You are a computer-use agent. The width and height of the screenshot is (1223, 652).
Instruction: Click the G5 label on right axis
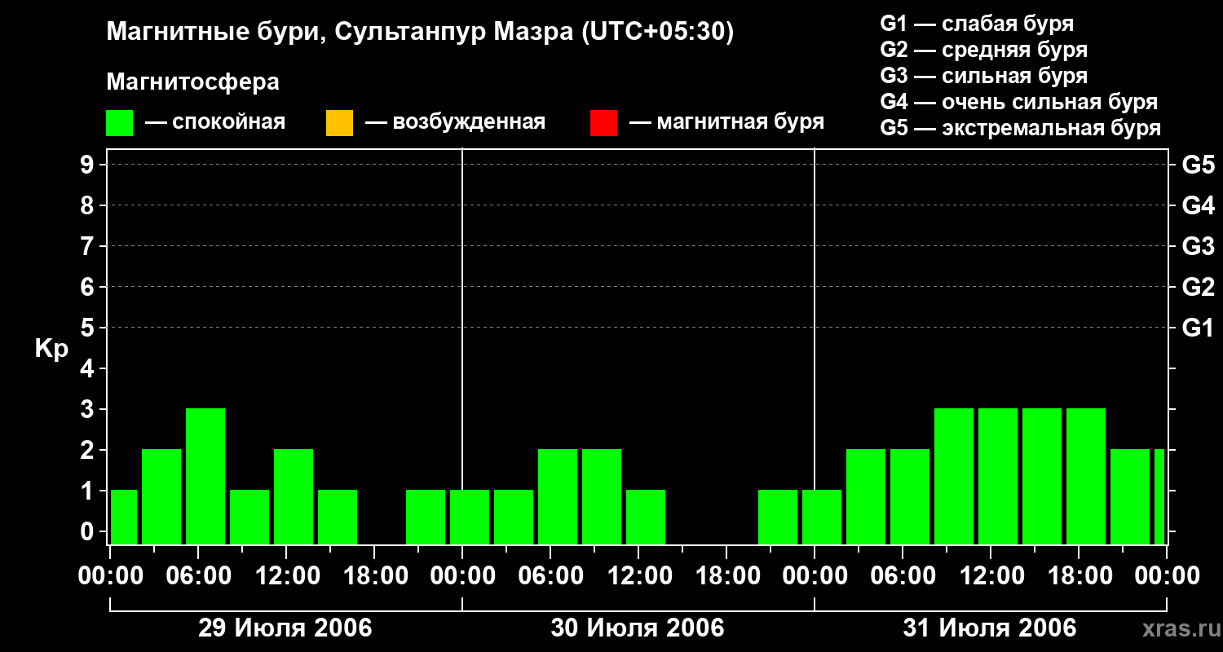coord(1198,165)
